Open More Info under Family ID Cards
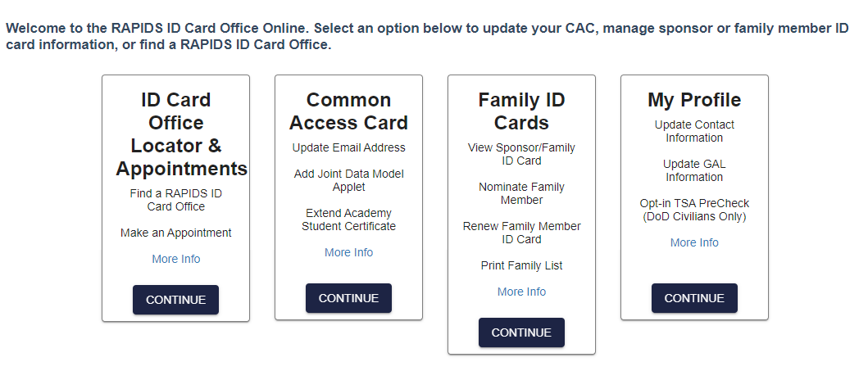This screenshot has height=371, width=868. pos(521,292)
